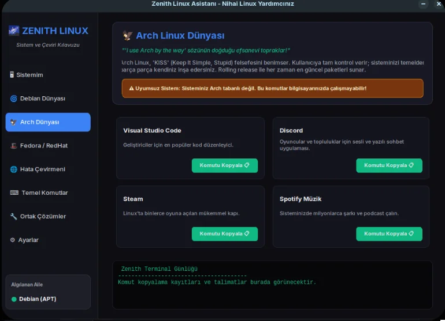Click the warning triangle in the orange banner
This screenshot has height=321, width=445.
[131, 88]
